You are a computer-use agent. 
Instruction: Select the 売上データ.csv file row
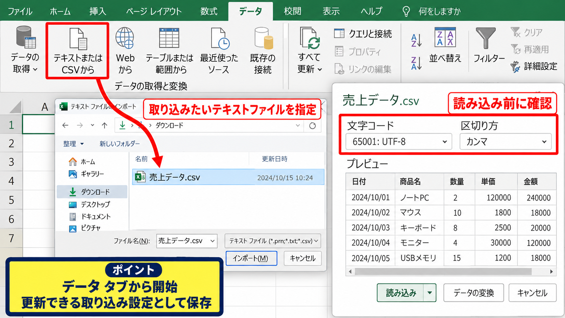pos(228,177)
